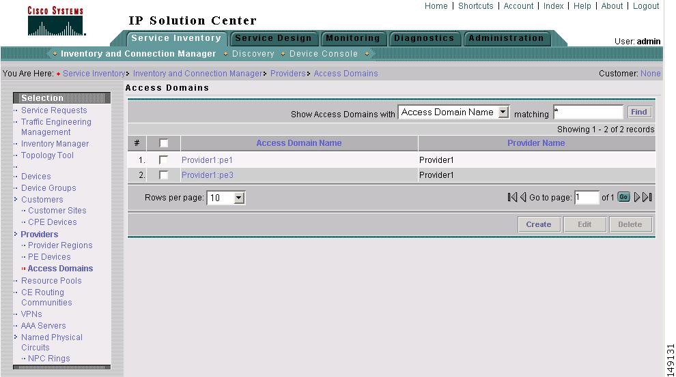
Task: Click the Edit button
Action: point(585,224)
